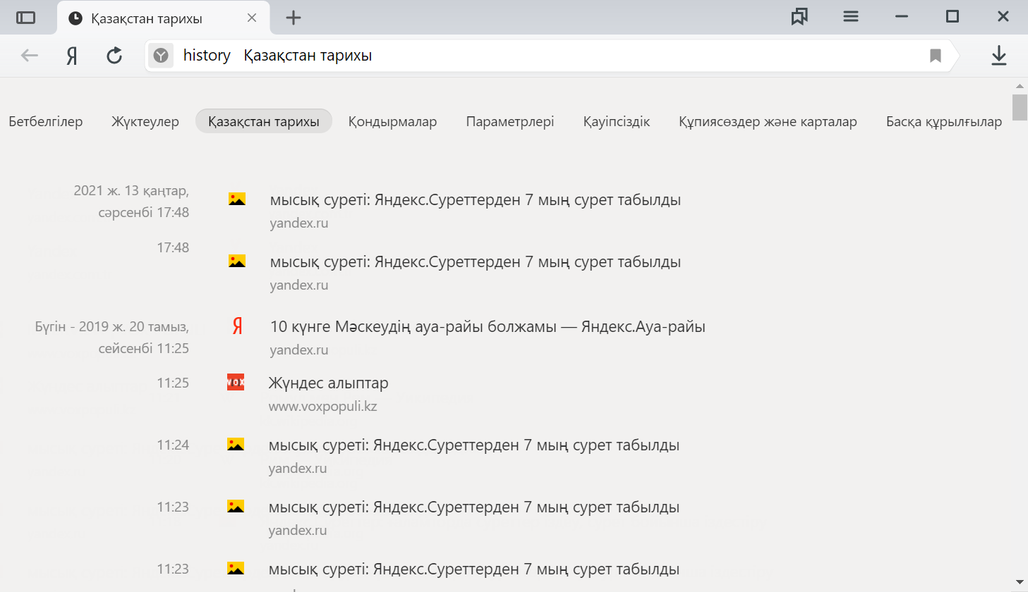The width and height of the screenshot is (1028, 592).
Task: Click the images favicon of the 11:24 entry
Action: [x=236, y=445]
